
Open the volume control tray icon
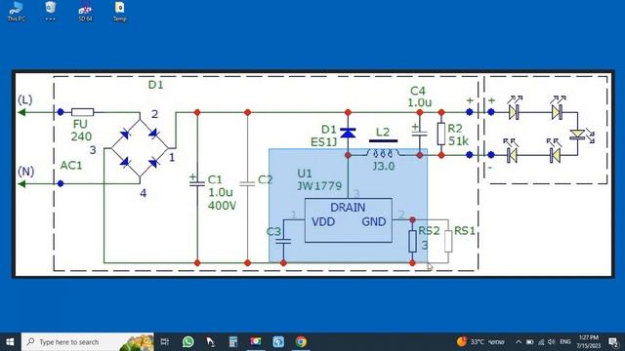click(551, 342)
